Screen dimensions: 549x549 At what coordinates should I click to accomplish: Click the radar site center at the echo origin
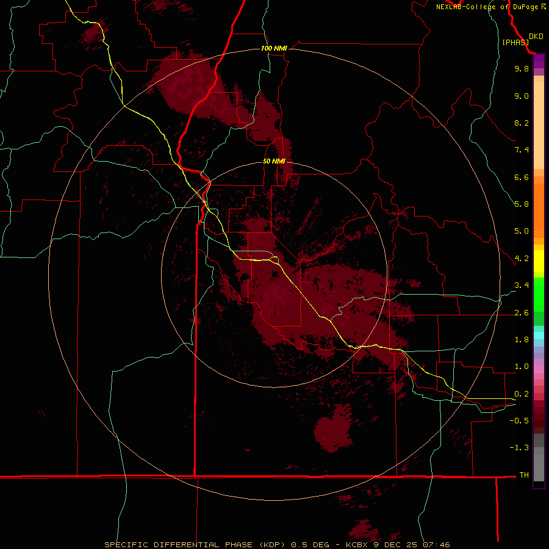(x=274, y=274)
